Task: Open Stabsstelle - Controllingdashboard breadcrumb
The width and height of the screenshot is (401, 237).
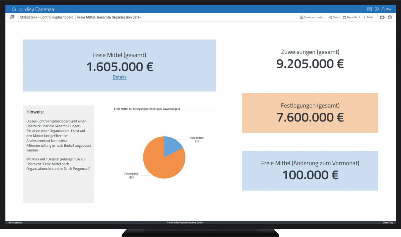Action: click(x=46, y=17)
